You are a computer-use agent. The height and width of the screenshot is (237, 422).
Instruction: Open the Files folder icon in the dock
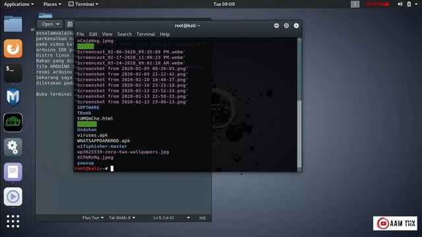pos(13,24)
